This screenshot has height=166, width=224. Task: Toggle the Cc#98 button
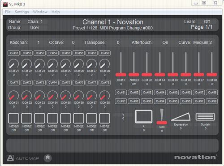click(x=212, y=101)
